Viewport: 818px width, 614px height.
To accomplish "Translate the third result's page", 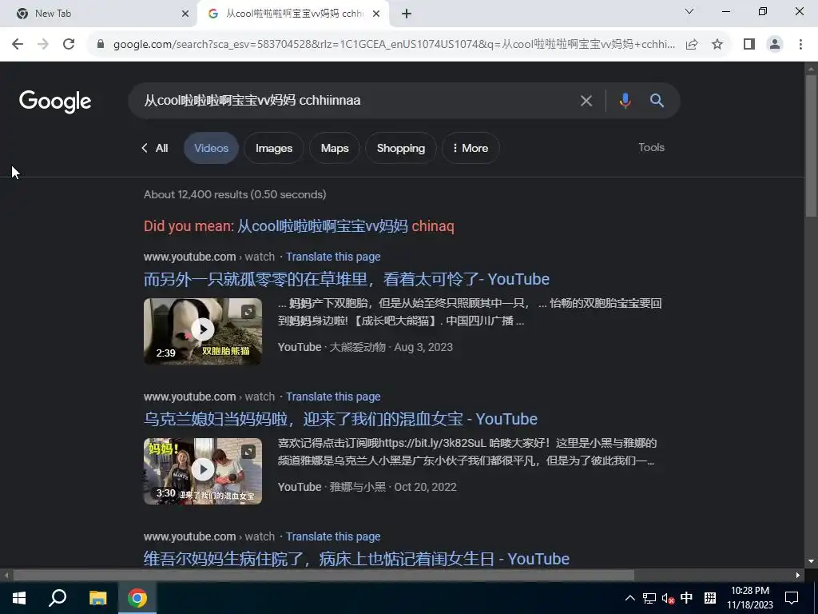I will point(333,536).
